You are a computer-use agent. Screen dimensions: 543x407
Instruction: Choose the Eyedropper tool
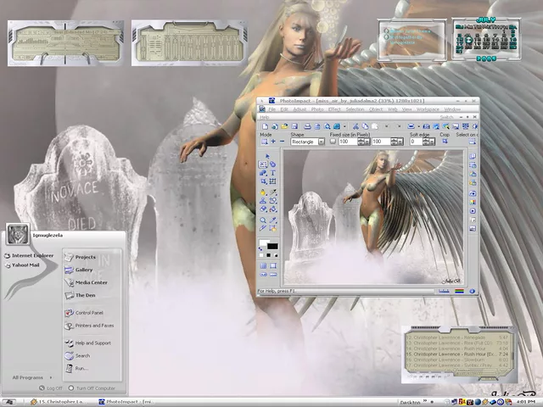click(x=273, y=220)
